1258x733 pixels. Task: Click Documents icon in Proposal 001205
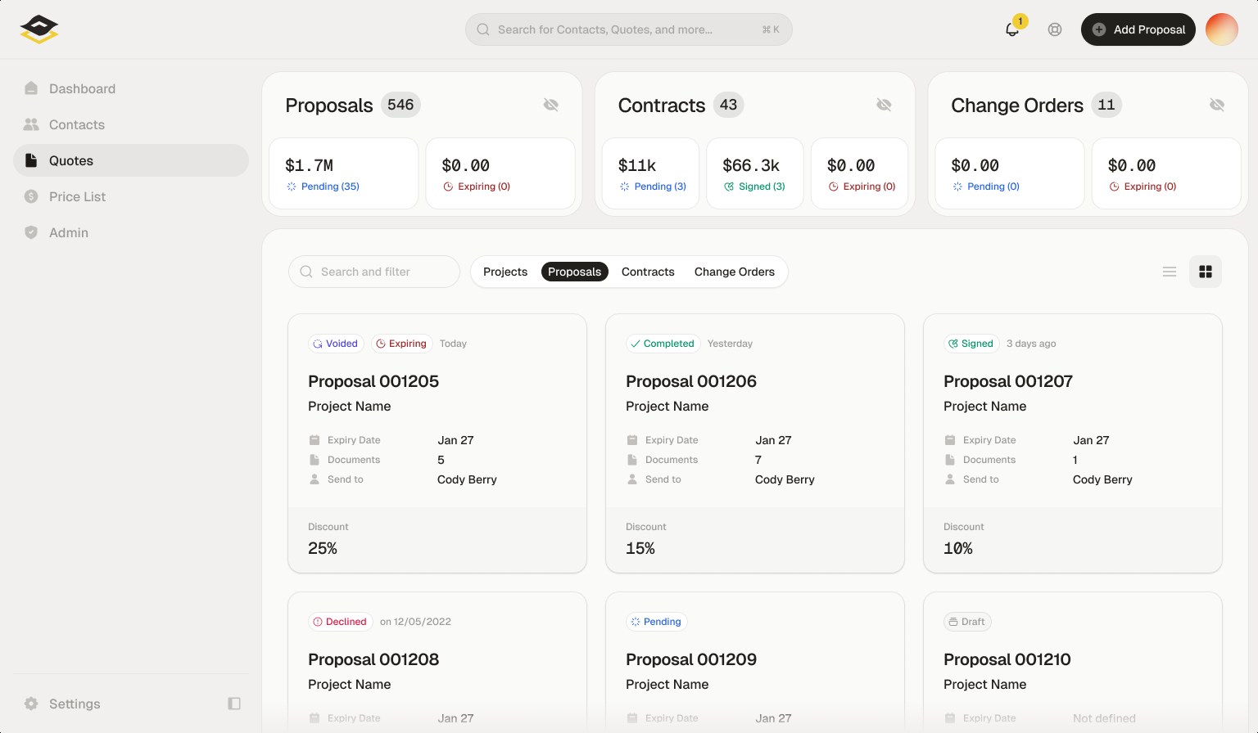pyautogui.click(x=314, y=460)
